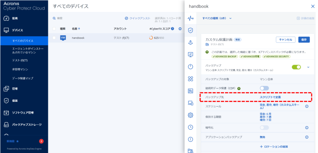Image resolution: width=318 pixels, height=153 pixels.
Task: Expand すべての種類 (6件) dropdown
Action: point(217,18)
